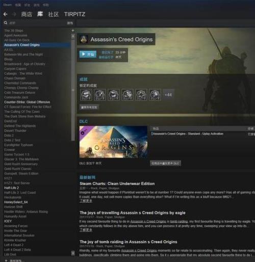This screenshot has width=255, height=262.
Task: Click the game list scroll-down arrow
Action: [73, 253]
